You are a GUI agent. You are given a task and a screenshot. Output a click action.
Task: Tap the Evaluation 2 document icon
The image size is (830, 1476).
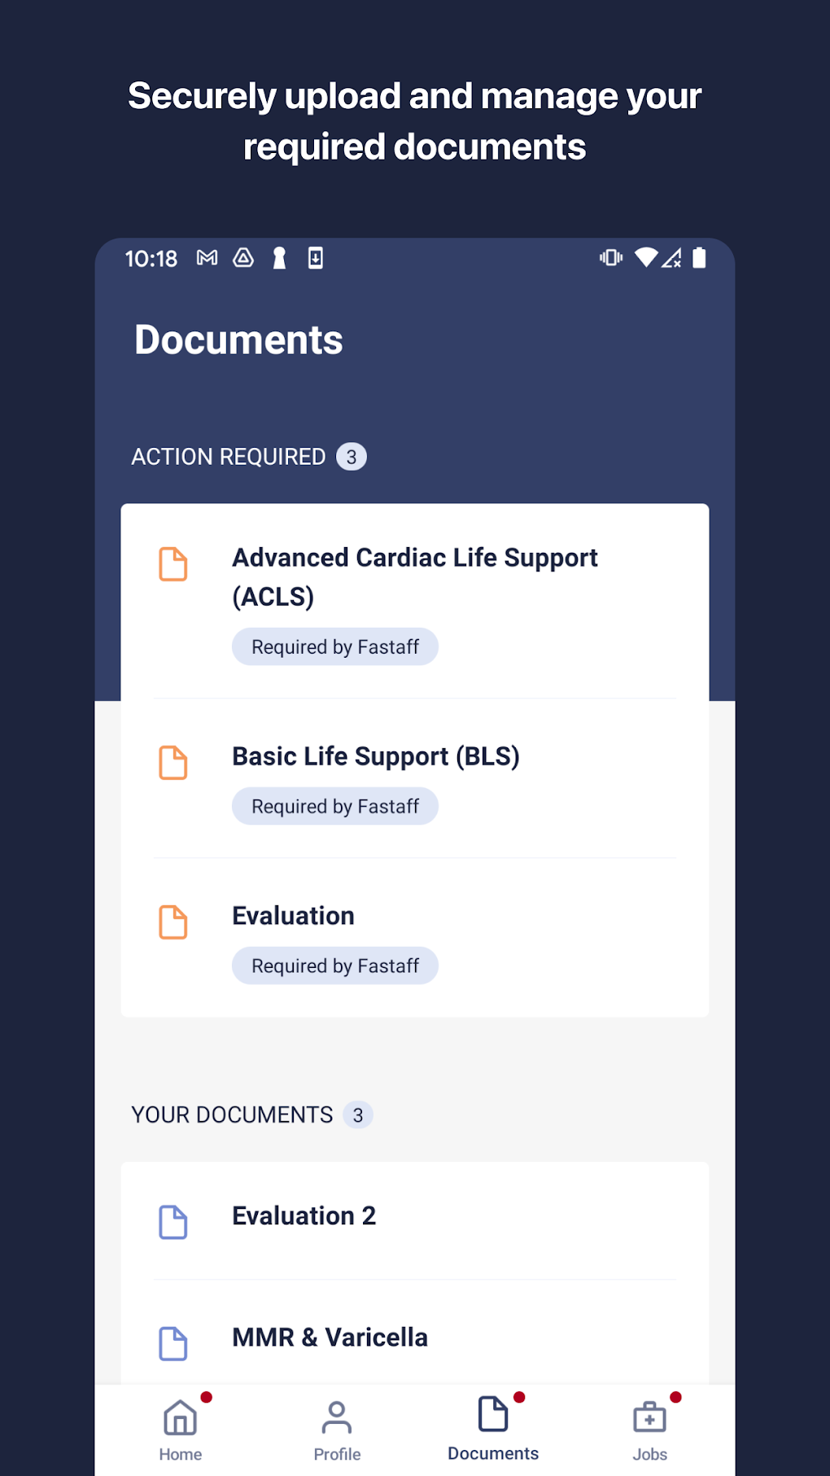pos(173,1222)
